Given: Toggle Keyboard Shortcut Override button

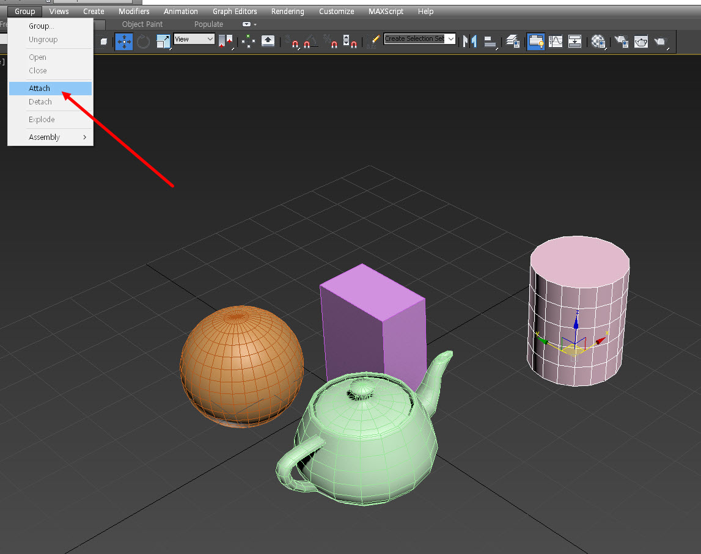Looking at the screenshot, I should [268, 41].
